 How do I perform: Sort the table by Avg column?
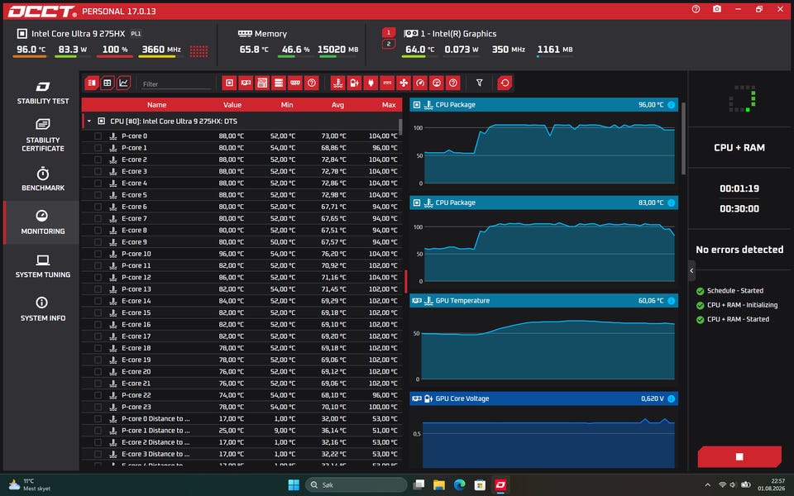(x=337, y=105)
